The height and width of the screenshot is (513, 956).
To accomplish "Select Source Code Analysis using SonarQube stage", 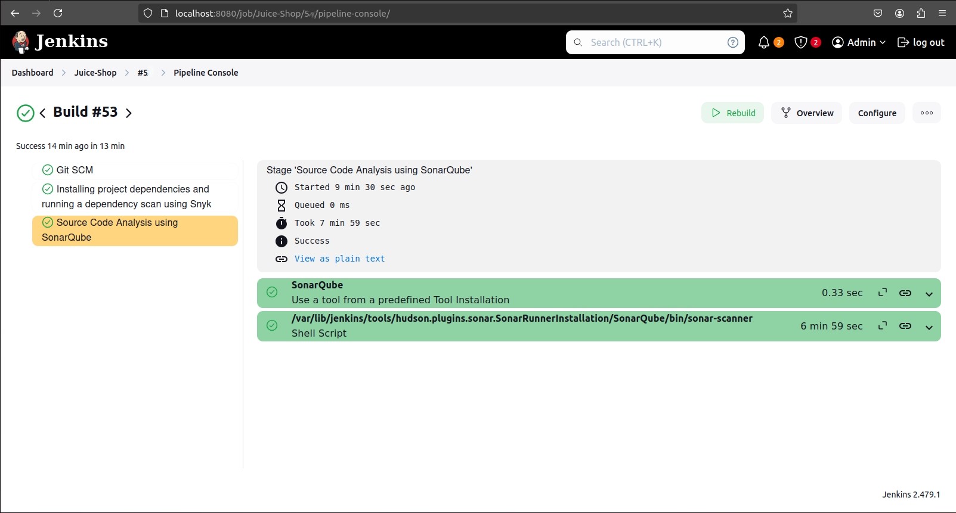I will point(135,231).
